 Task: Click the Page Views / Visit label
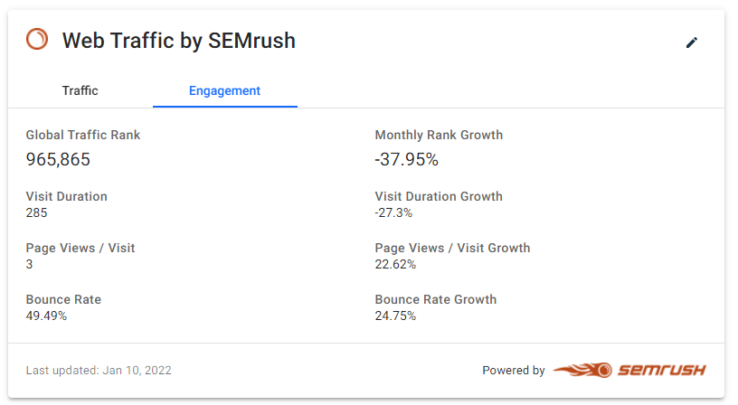pos(80,248)
